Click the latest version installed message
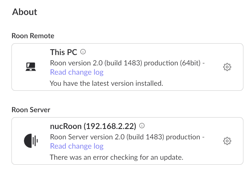247x169 pixels. (106, 83)
